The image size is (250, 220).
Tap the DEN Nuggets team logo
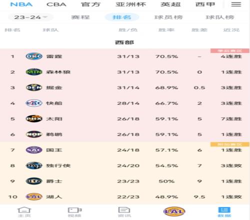tap(34, 87)
